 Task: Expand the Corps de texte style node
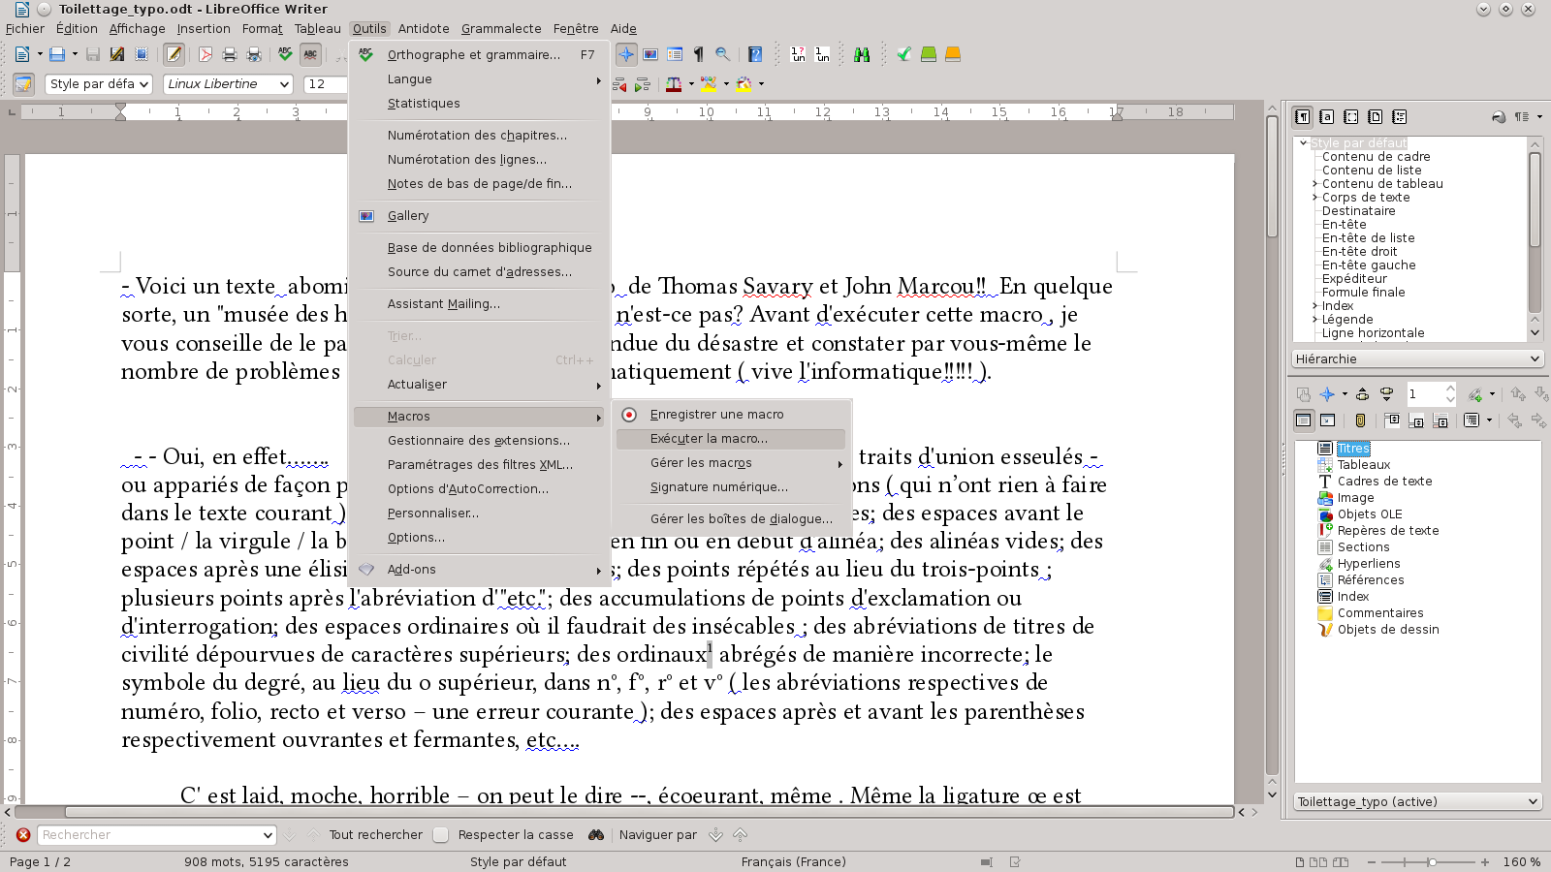pos(1315,198)
